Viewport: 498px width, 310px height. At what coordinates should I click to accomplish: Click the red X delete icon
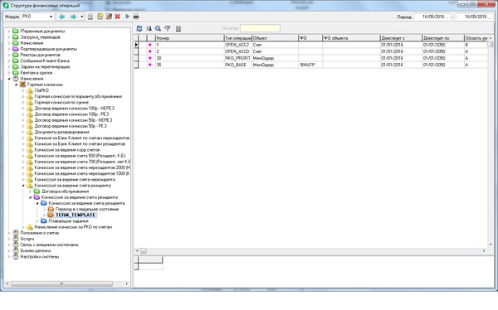click(118, 17)
